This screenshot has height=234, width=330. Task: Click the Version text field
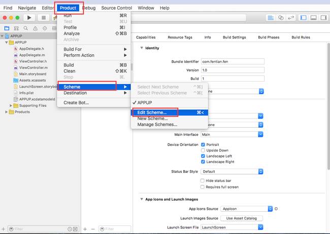[x=233, y=70]
